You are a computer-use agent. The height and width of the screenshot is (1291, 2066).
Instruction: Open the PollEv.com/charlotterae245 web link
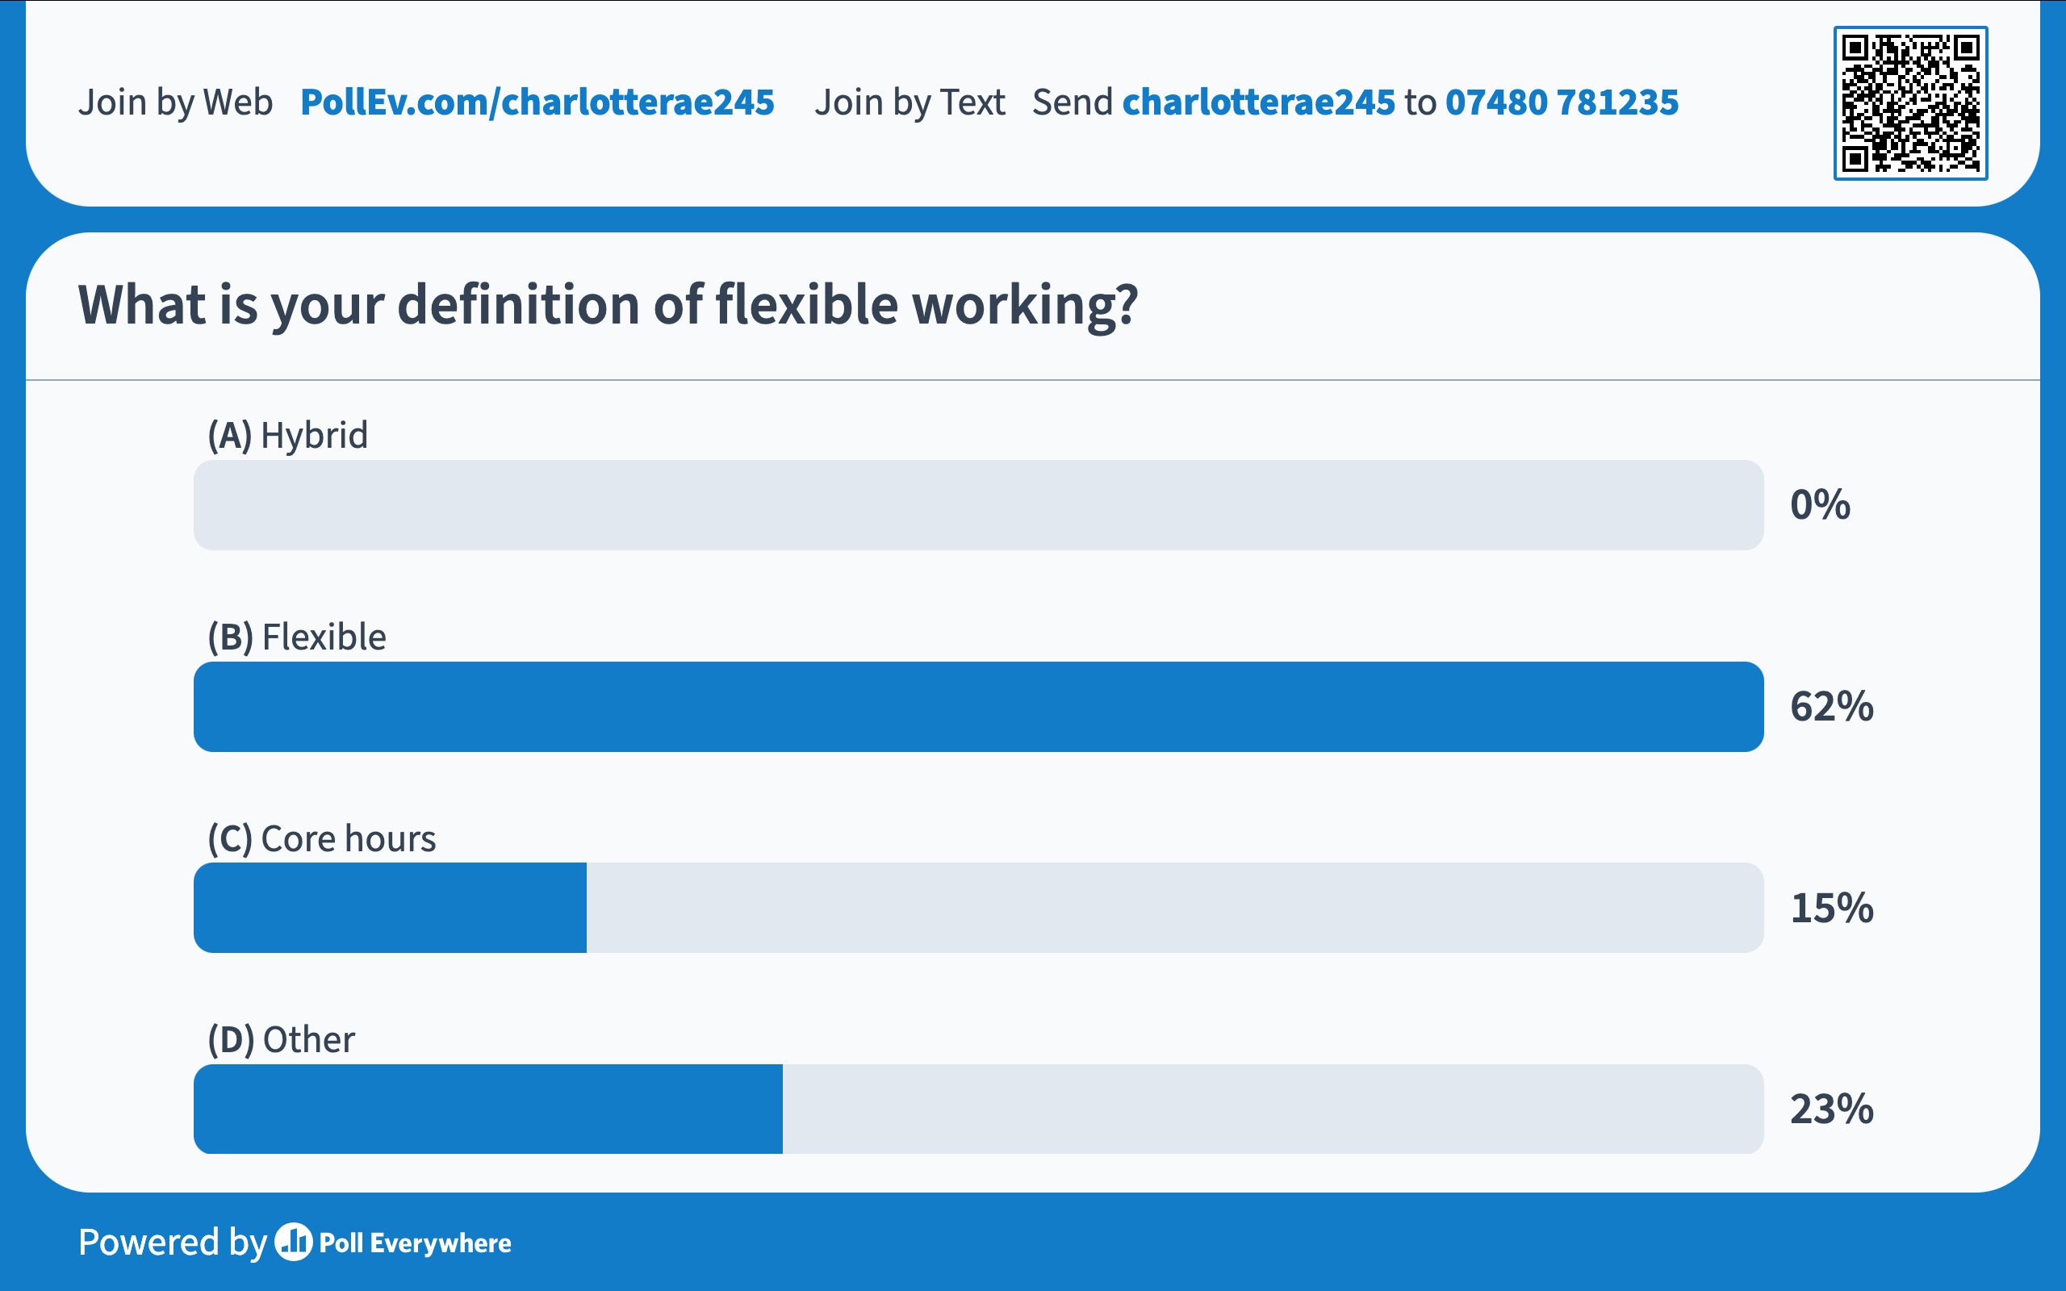(537, 102)
